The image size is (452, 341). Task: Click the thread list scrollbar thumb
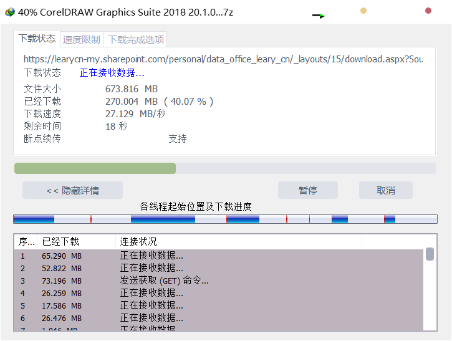pos(430,254)
